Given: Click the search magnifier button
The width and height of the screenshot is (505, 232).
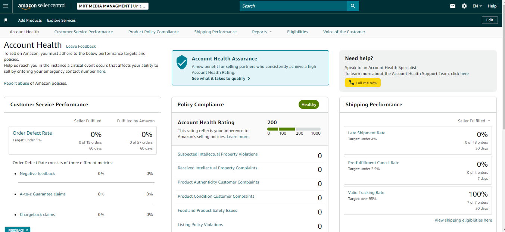Looking at the screenshot, I should (x=353, y=6).
